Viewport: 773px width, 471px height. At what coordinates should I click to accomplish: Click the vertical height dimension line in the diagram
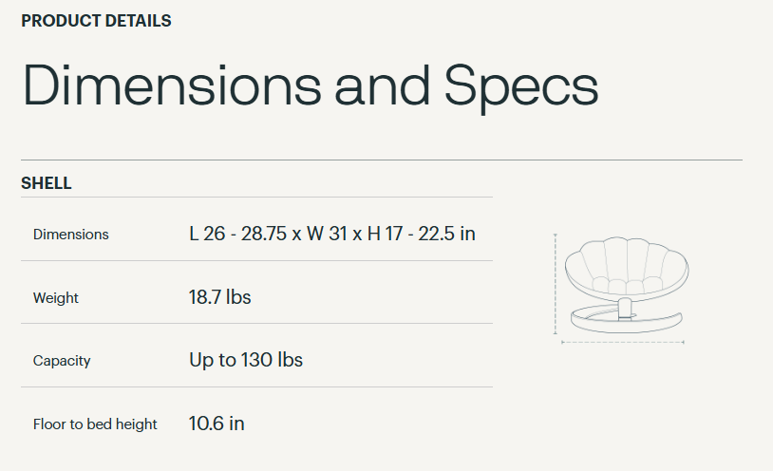[555, 283]
